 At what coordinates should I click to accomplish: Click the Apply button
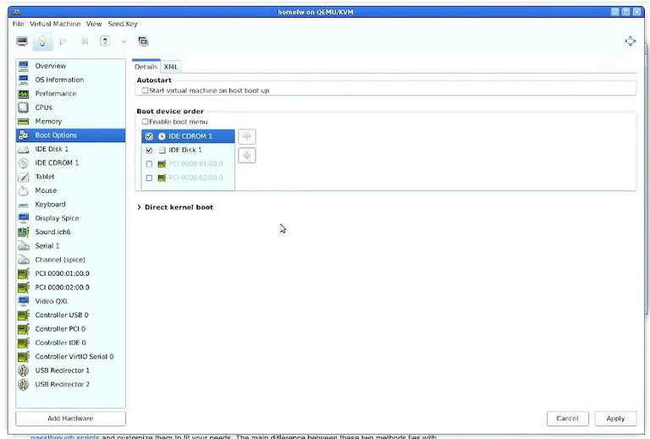[615, 419]
